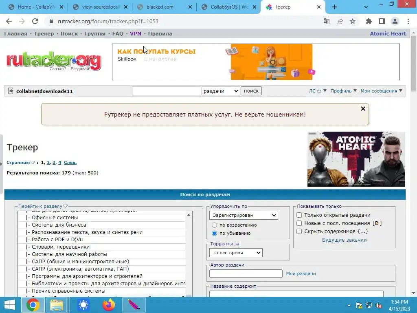Toggle the browser side panel icon
This screenshot has height=313, width=417.
coord(382,21)
